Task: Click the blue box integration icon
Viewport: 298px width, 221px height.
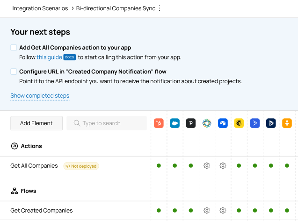Action: pos(223,123)
